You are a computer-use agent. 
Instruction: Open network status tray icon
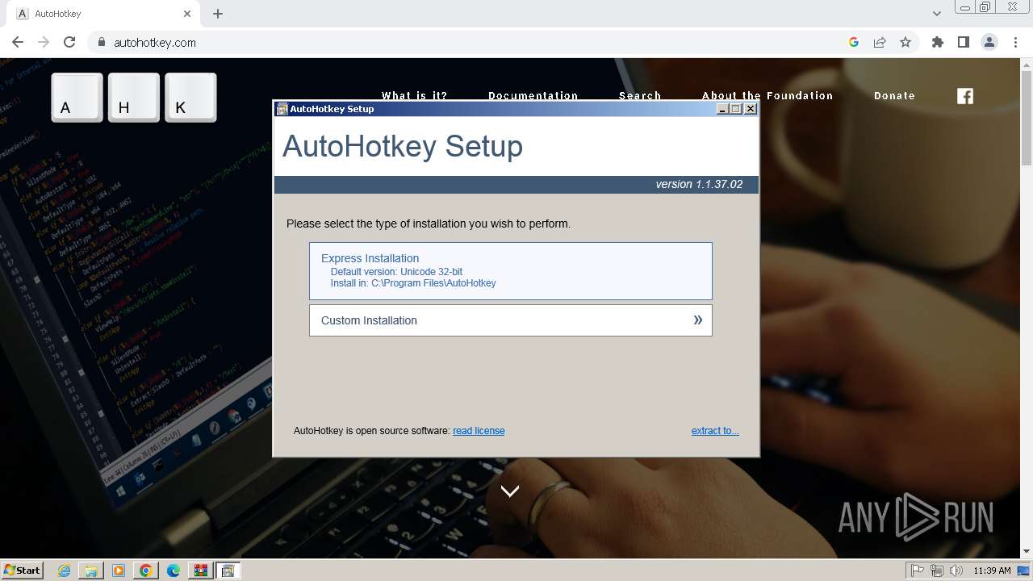tap(937, 571)
